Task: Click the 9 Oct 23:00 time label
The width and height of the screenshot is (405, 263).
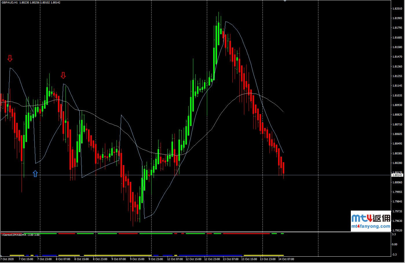Action: click(x=156, y=259)
